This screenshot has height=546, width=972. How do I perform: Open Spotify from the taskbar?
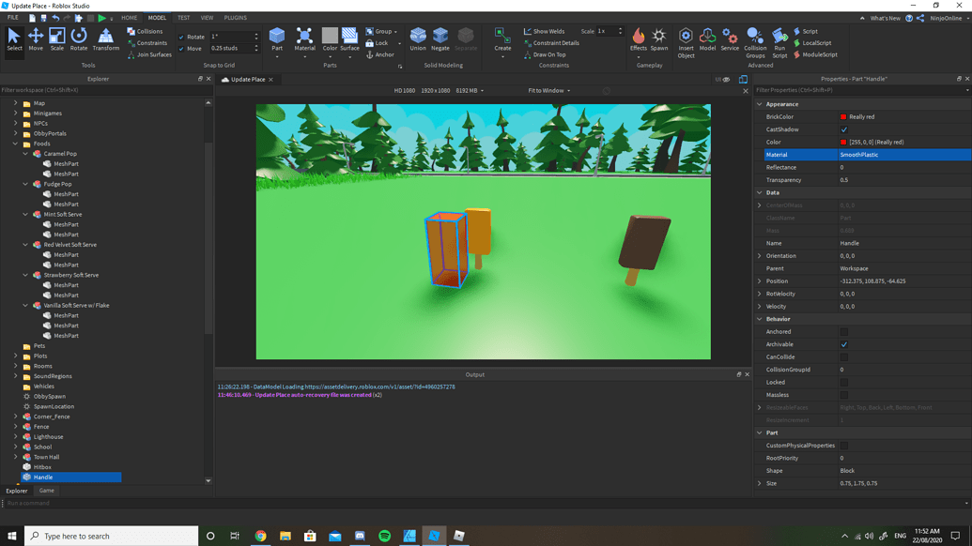click(384, 536)
